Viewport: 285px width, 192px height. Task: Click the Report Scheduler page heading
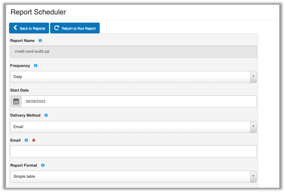coord(38,12)
